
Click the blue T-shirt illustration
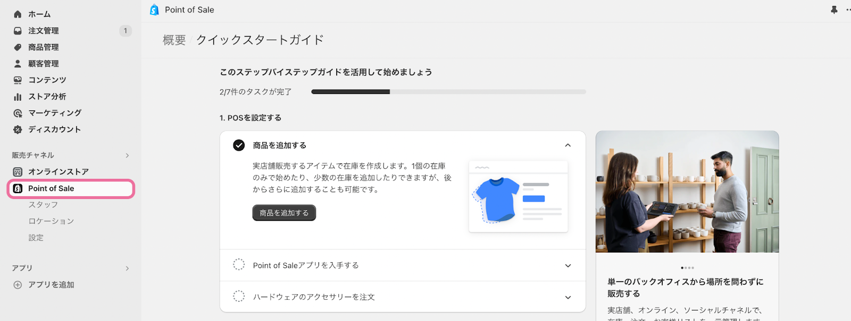point(496,200)
